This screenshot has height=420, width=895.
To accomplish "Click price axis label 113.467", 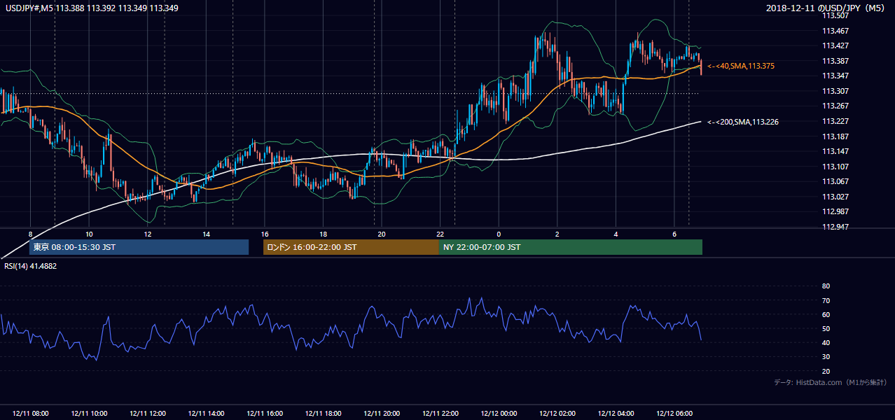I will coord(835,31).
